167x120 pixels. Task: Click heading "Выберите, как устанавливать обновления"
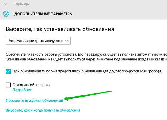[60, 29]
